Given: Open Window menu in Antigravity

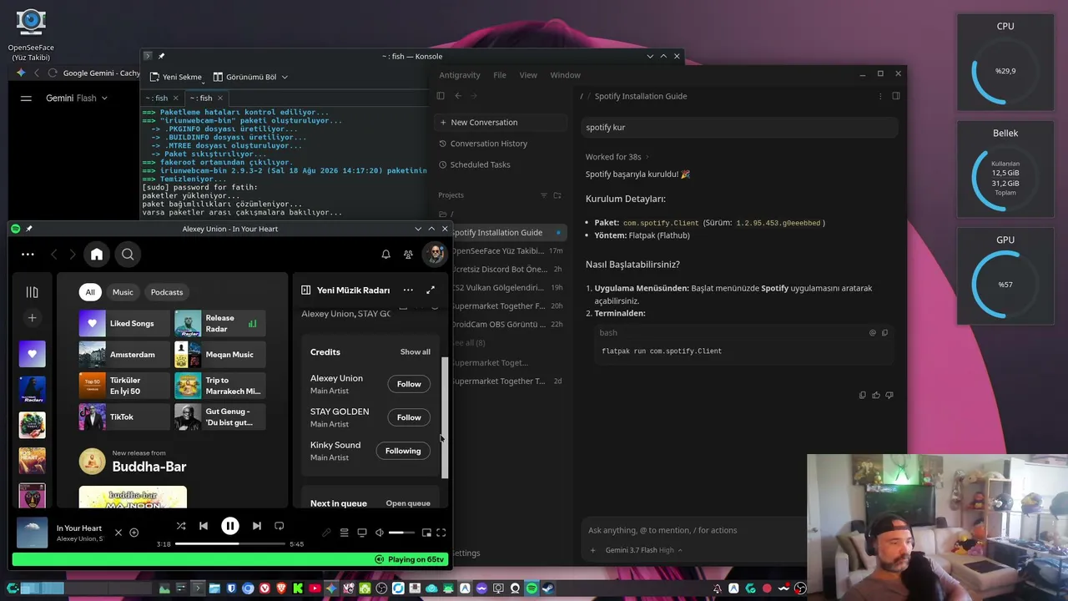Looking at the screenshot, I should point(565,75).
